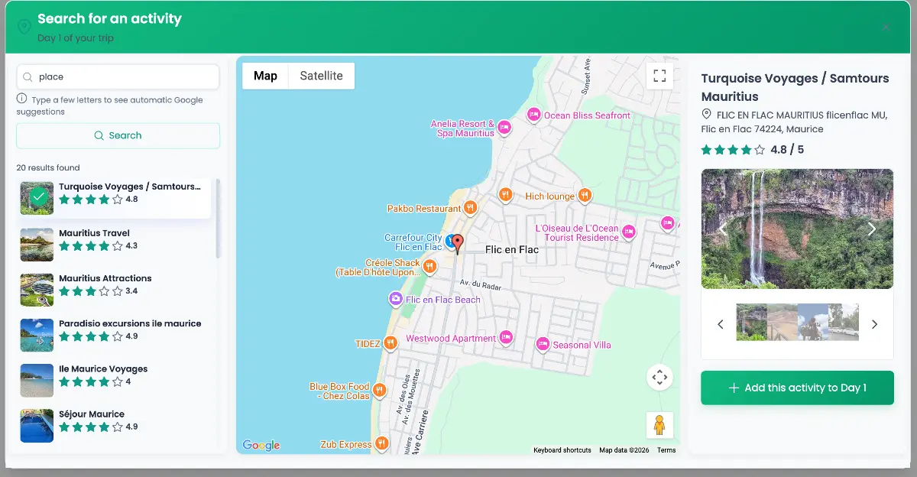Image resolution: width=917 pixels, height=477 pixels.
Task: Select the Ocean Bliss Seafront lodging marker
Action: coord(533,115)
